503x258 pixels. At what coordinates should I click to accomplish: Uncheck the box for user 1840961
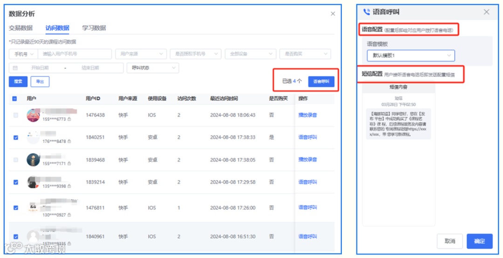click(x=16, y=237)
